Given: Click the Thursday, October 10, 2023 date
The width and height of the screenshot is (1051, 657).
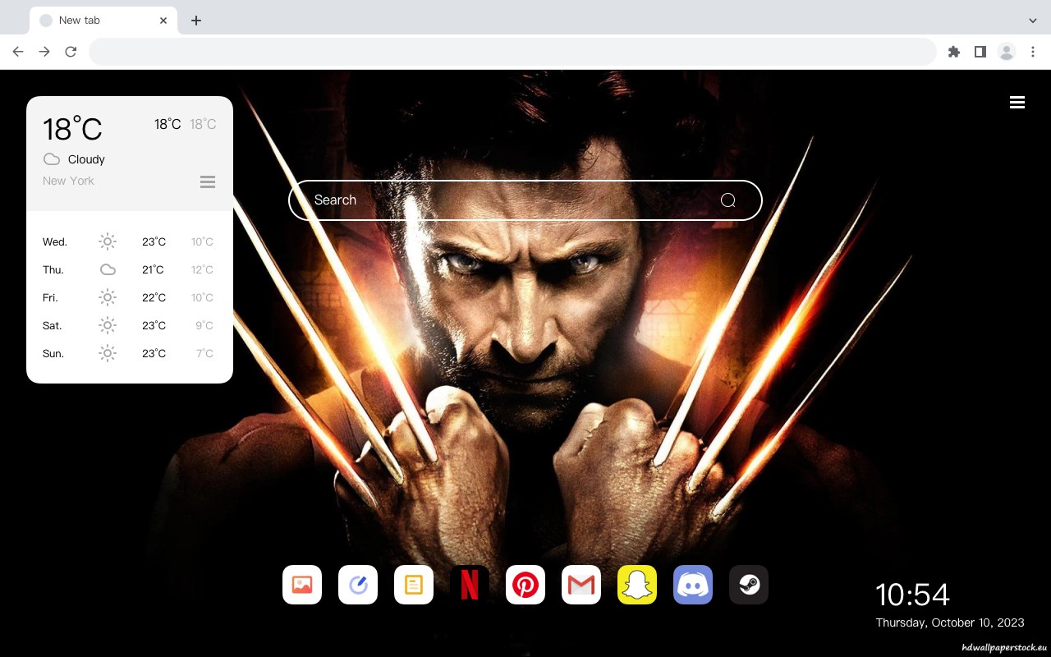Looking at the screenshot, I should (x=950, y=623).
